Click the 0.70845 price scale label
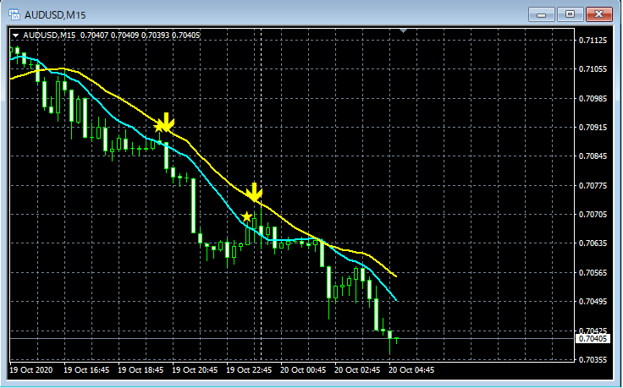The height and width of the screenshot is (388, 623). tap(593, 156)
